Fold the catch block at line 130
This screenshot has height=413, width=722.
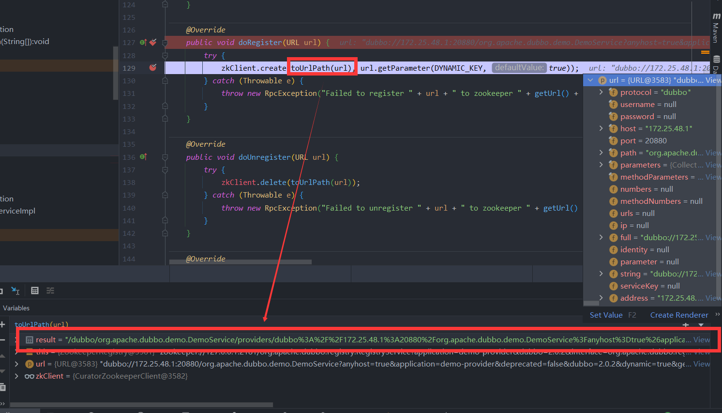tap(165, 81)
